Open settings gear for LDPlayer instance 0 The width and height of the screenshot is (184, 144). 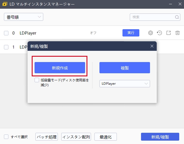(x=151, y=33)
